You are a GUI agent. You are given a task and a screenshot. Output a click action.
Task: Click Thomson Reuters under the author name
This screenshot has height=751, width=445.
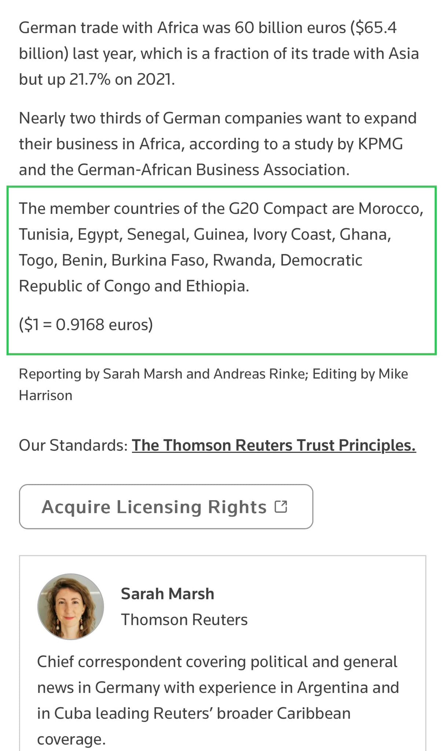tap(184, 620)
